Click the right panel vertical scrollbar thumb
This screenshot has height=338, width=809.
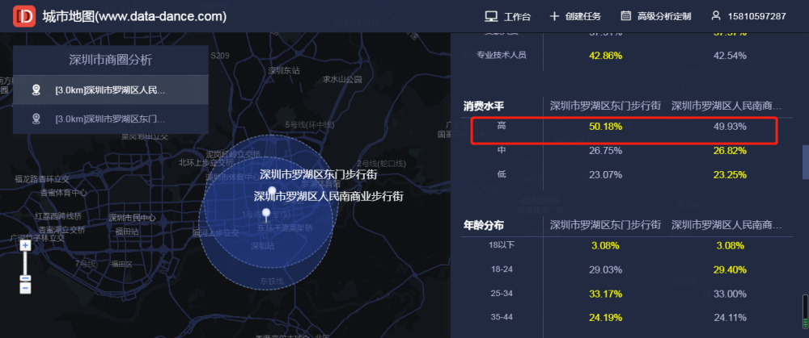805,161
